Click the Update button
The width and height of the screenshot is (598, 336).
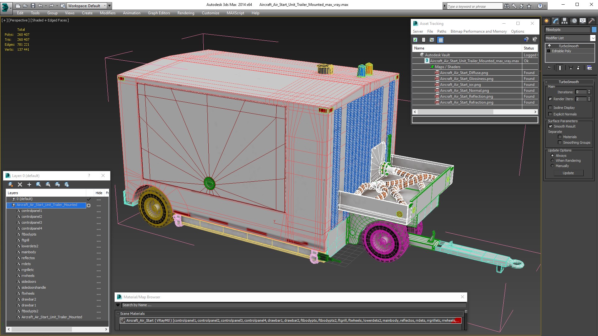click(568, 173)
